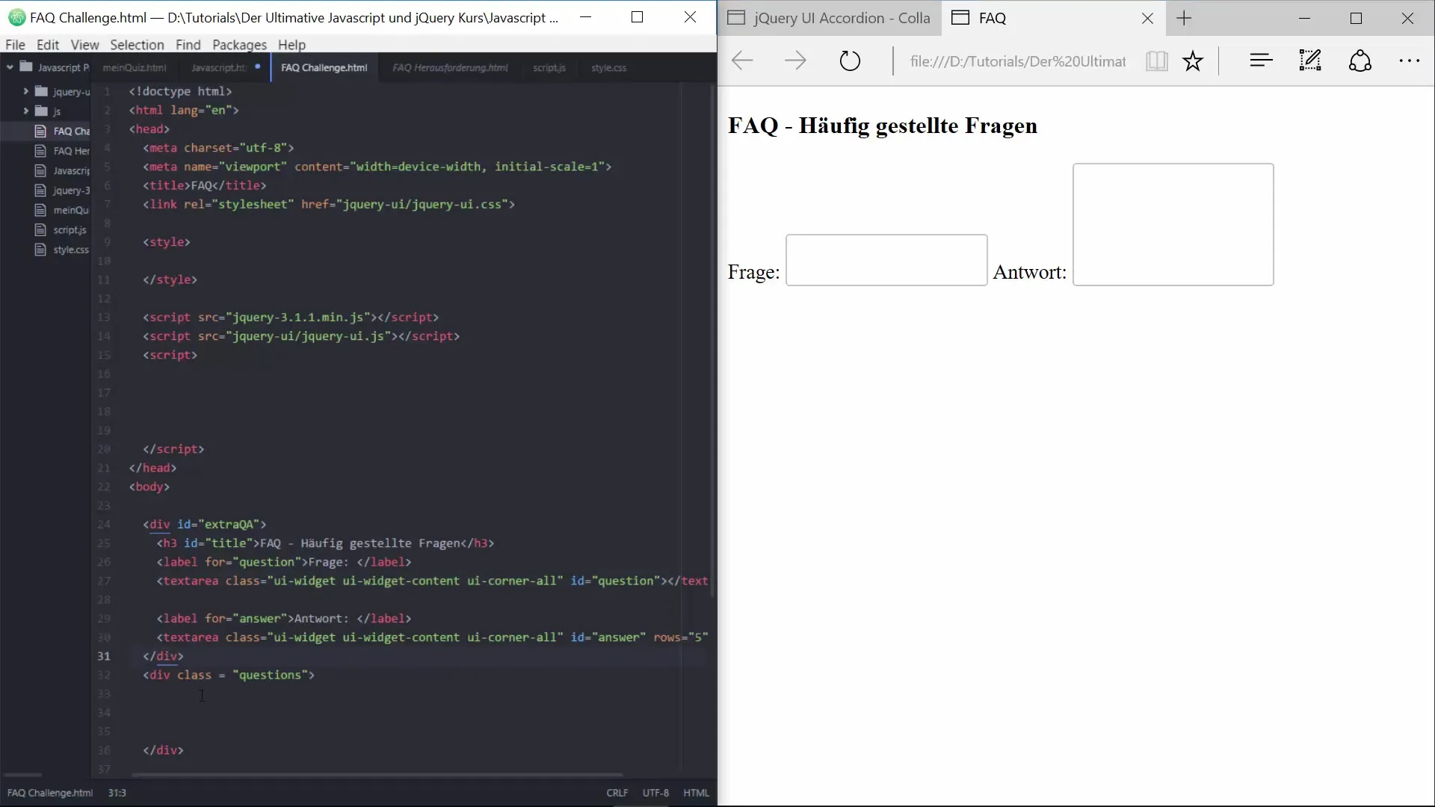Click the <body> tag in code

tap(149, 486)
